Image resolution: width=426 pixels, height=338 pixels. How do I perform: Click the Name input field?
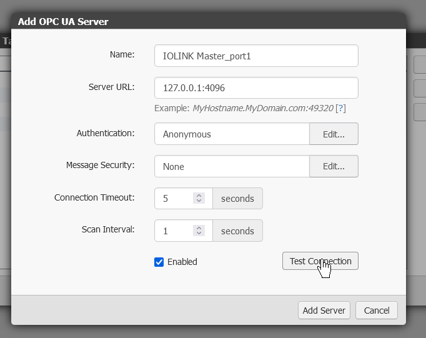tap(256, 56)
